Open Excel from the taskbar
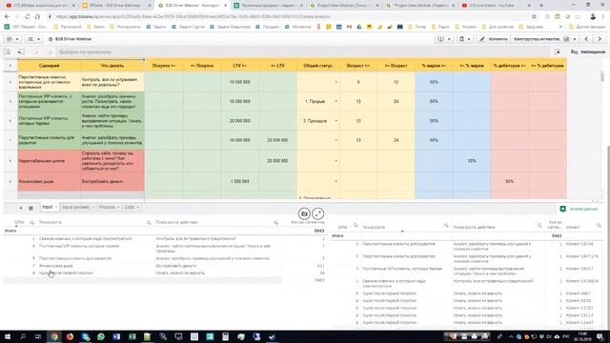This screenshot has height=343, width=610. click(x=132, y=336)
